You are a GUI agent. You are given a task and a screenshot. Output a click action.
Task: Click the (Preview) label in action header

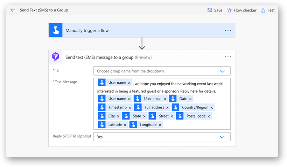[x=143, y=58]
